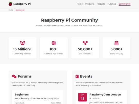Open the Projects navigation item
Viewport: 139px width, 104px height.
pos(101,4)
